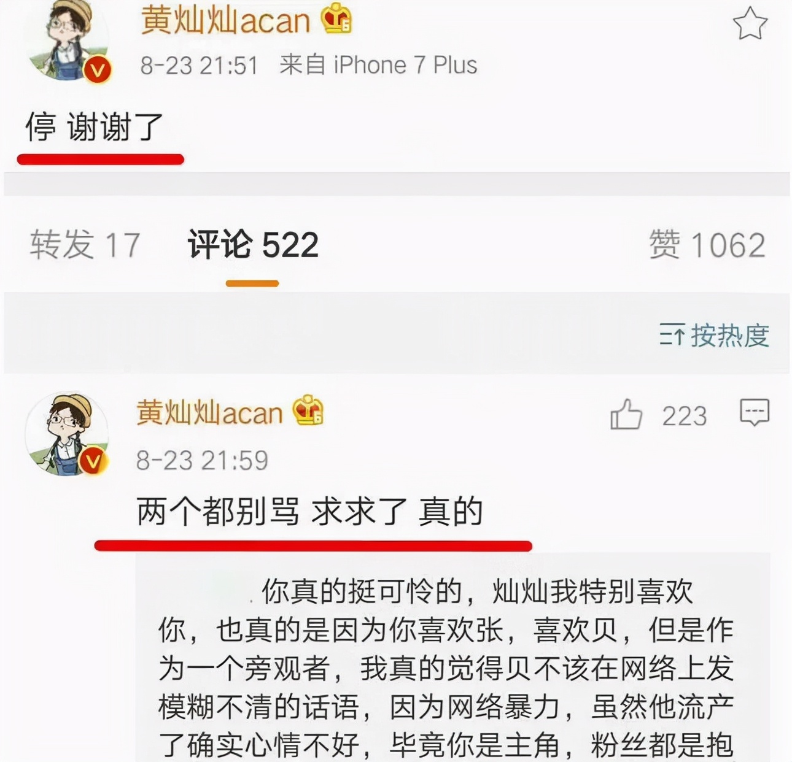Tap the comment text 两个都别骂 求求了 真的
Image resolution: width=792 pixels, height=762 pixels.
click(x=310, y=511)
